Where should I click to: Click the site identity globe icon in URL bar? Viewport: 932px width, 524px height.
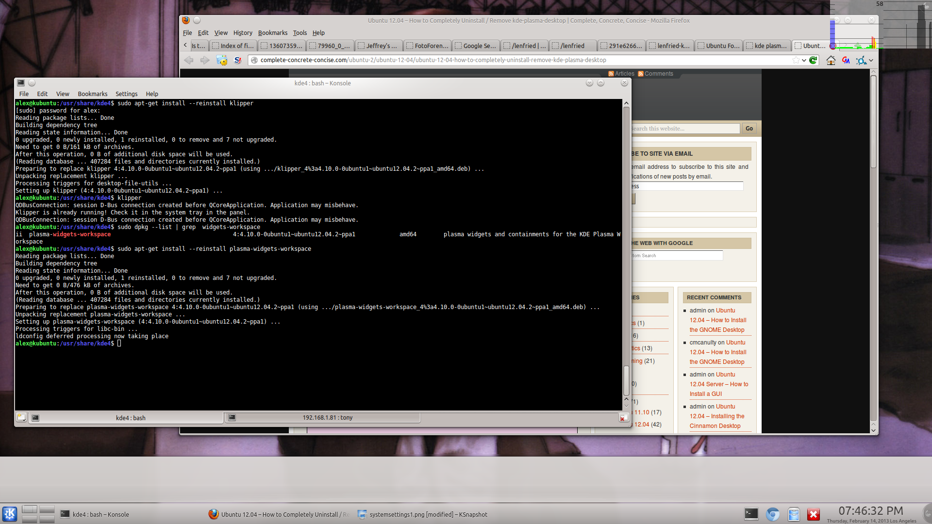pos(254,60)
